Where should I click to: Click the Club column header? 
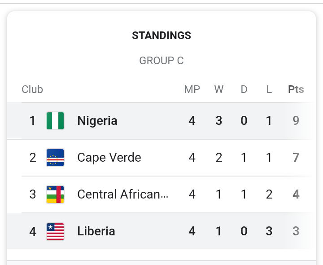tap(32, 89)
